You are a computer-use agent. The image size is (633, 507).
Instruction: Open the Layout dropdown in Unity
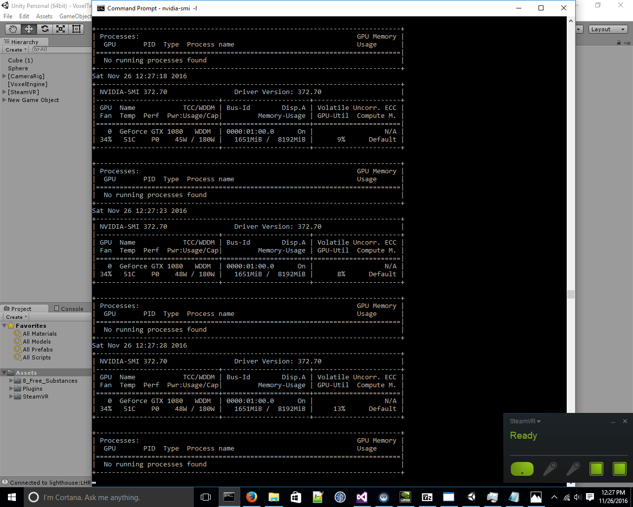coord(608,29)
